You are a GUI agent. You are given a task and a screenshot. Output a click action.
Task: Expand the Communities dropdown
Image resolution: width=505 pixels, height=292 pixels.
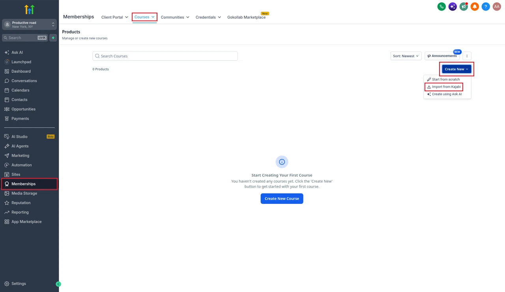coord(175,17)
